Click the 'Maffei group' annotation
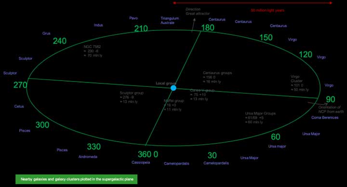Viewport: 347px width, 187px height. [x=173, y=105]
